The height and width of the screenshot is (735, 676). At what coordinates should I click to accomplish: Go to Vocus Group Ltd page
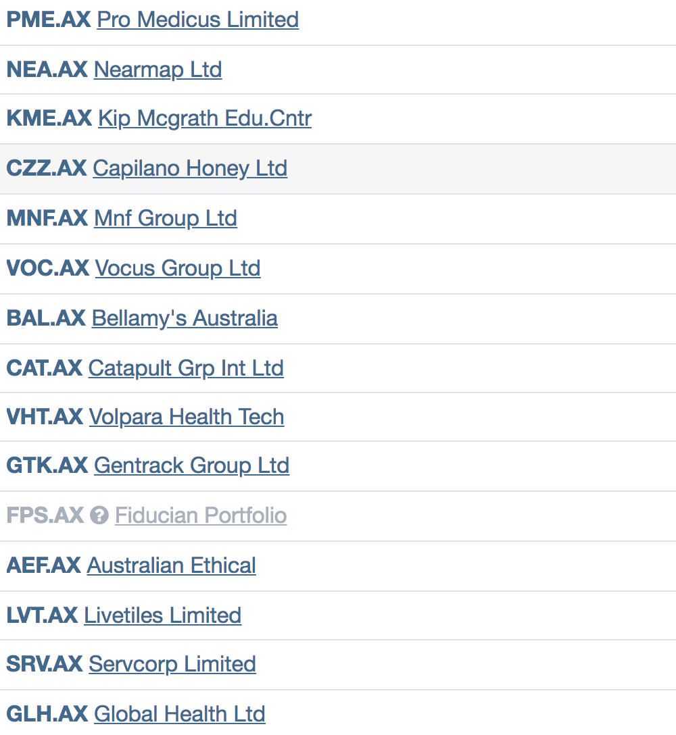point(177,268)
